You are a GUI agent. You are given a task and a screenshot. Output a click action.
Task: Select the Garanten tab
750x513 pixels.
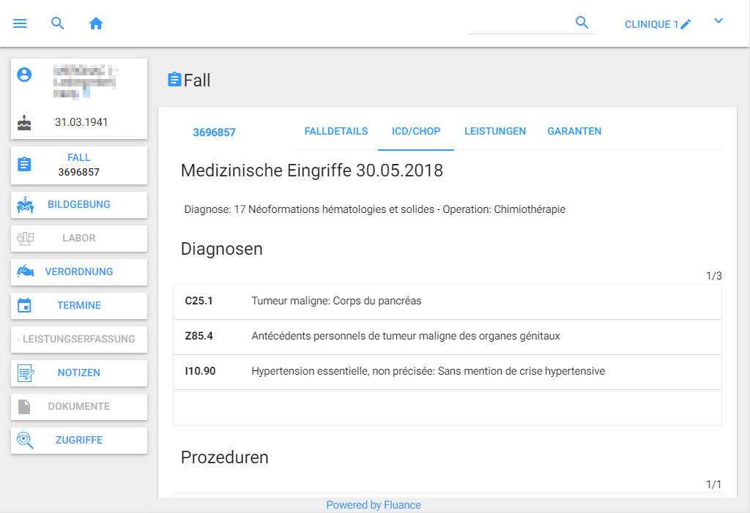click(x=574, y=132)
